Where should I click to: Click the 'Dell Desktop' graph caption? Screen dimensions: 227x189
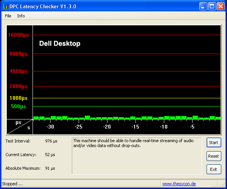point(60,43)
